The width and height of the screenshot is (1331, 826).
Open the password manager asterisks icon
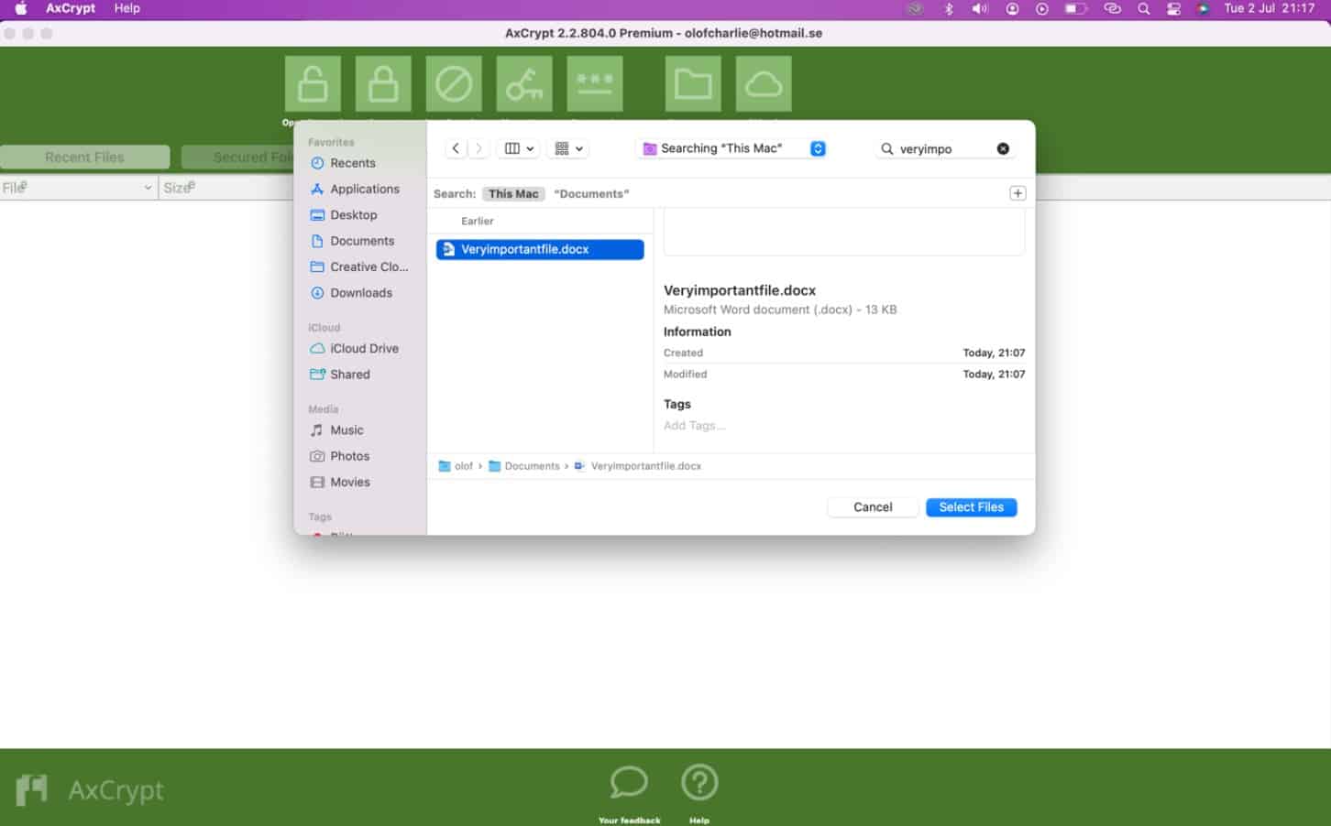click(x=595, y=83)
